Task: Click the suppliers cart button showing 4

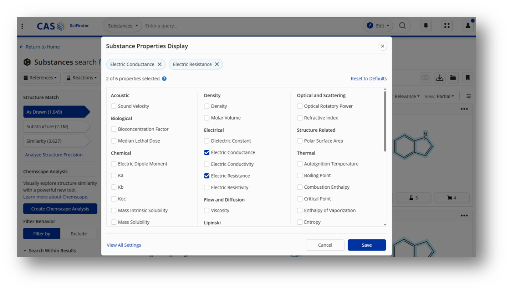Action: [x=452, y=198]
